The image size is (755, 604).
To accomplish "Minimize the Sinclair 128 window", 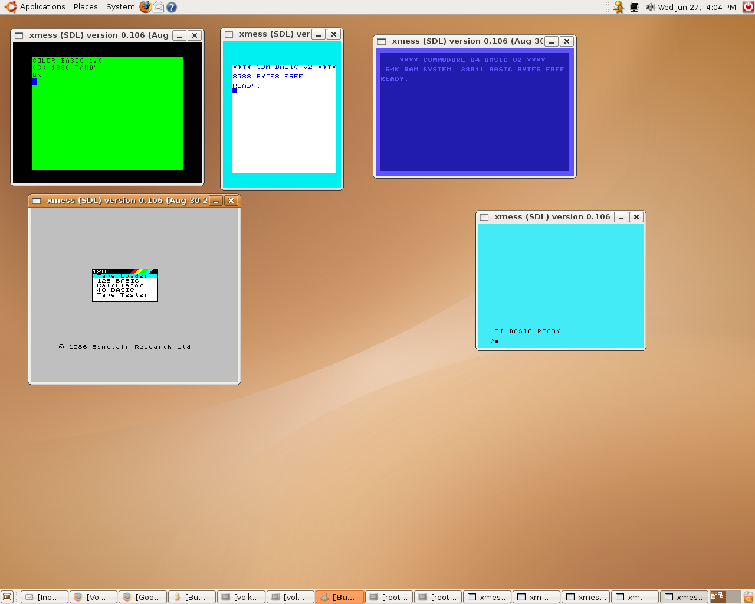I will pyautogui.click(x=216, y=201).
